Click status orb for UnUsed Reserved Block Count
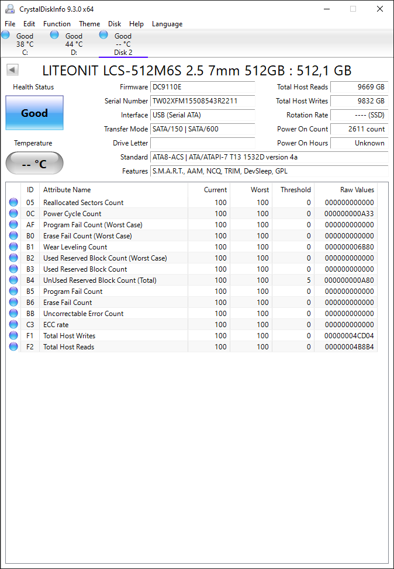 (13, 280)
